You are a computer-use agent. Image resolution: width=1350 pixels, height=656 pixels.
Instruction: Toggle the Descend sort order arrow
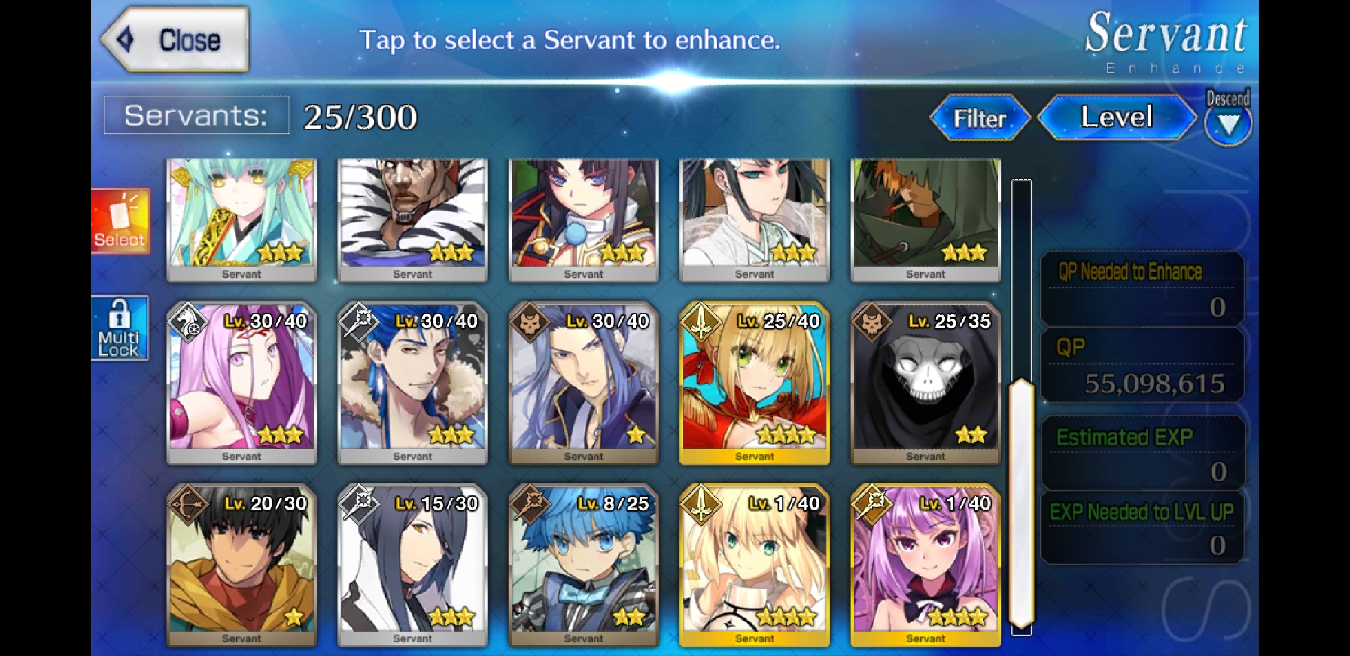(1228, 125)
